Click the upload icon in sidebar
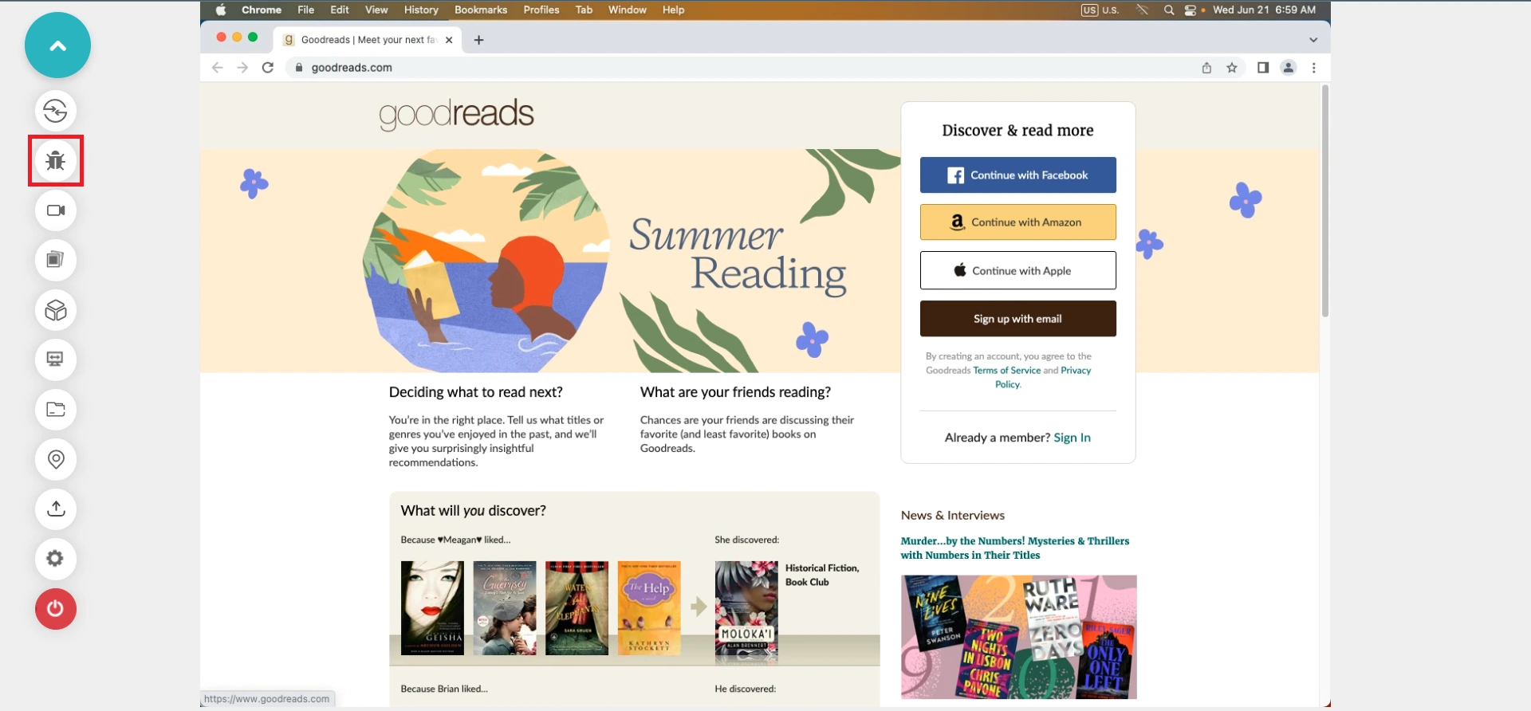 [x=56, y=509]
